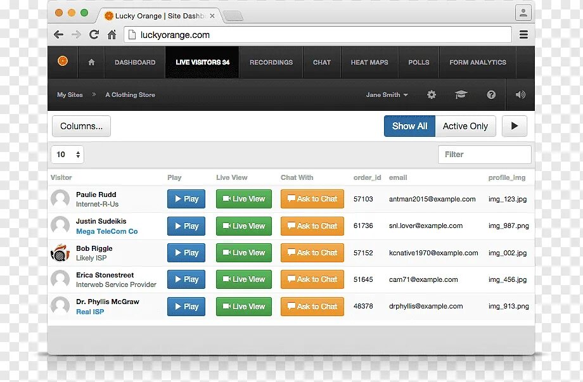This screenshot has height=382, width=583.
Task: Sort by the Visitor column header
Action: (61, 177)
